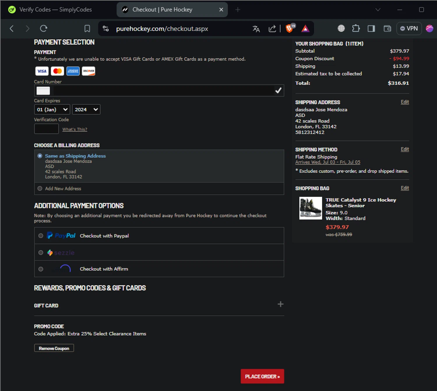The height and width of the screenshot is (391, 437).
Task: Open TRUE Catalyst 9 skates title
Action: click(x=361, y=203)
